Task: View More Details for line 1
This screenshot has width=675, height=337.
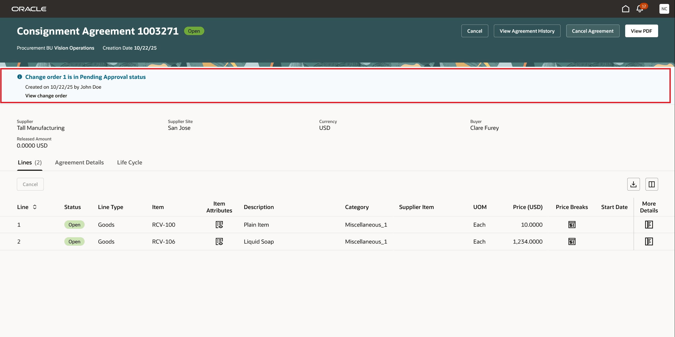Action: (649, 225)
